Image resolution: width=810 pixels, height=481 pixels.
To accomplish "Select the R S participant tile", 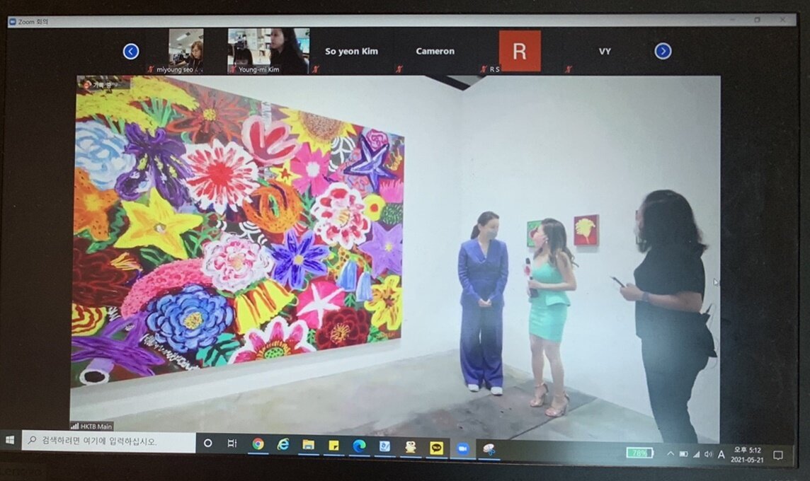I will [519, 51].
